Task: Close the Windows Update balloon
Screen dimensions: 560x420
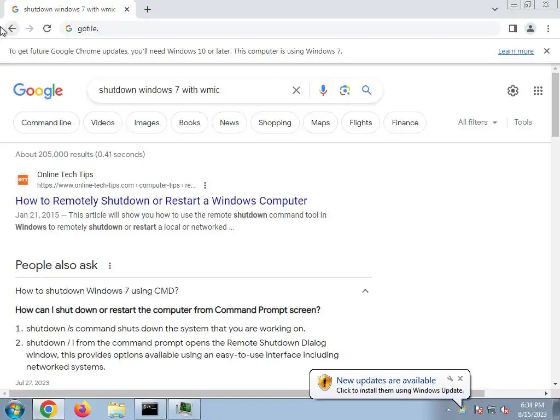Action: tap(460, 378)
